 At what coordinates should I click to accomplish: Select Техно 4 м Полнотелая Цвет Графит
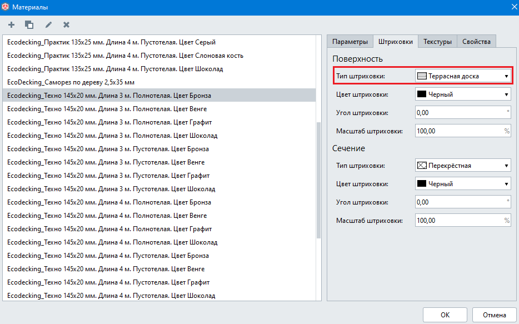(x=159, y=229)
